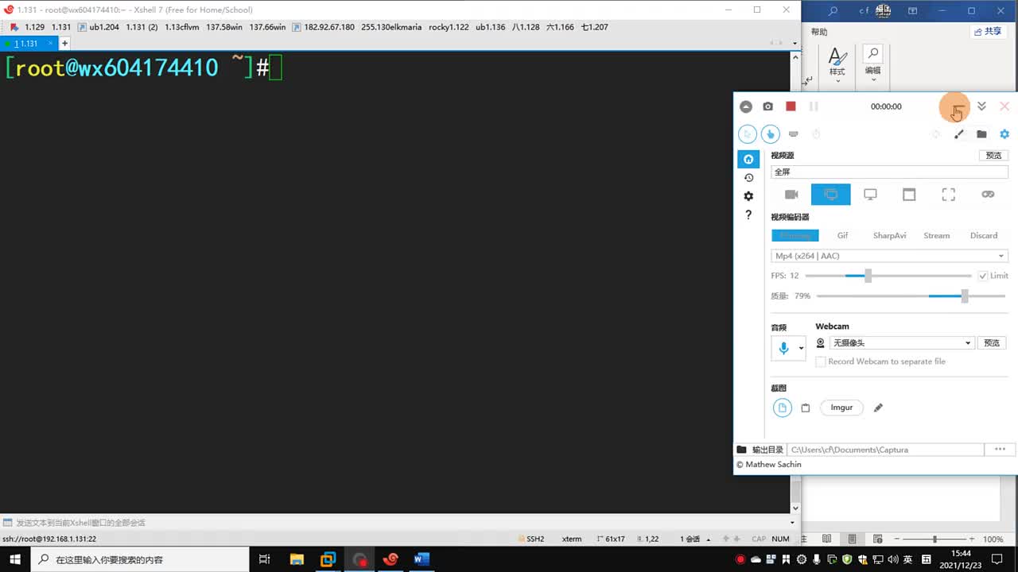
Task: Open the webcam selection dropdown
Action: point(902,343)
